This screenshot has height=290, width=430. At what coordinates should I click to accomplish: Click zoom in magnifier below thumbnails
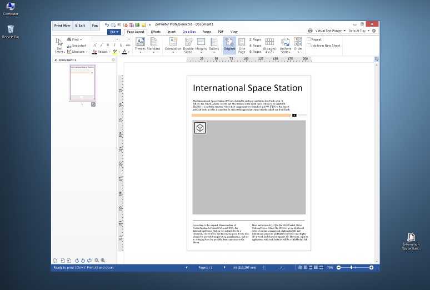(x=103, y=261)
